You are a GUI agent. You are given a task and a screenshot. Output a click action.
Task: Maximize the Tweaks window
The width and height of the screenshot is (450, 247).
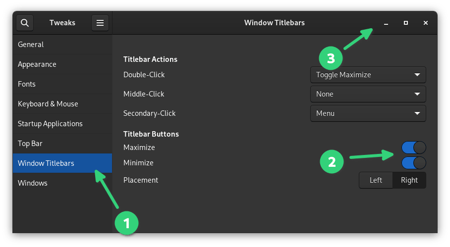pyautogui.click(x=406, y=23)
